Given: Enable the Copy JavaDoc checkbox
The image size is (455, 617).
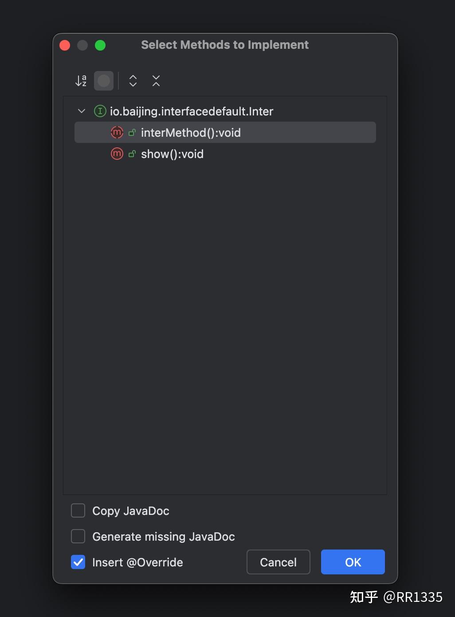Looking at the screenshot, I should click(x=78, y=510).
